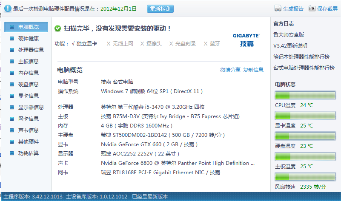Click the icon beside 内存信息
This screenshot has width=341, height=201.
12,73
